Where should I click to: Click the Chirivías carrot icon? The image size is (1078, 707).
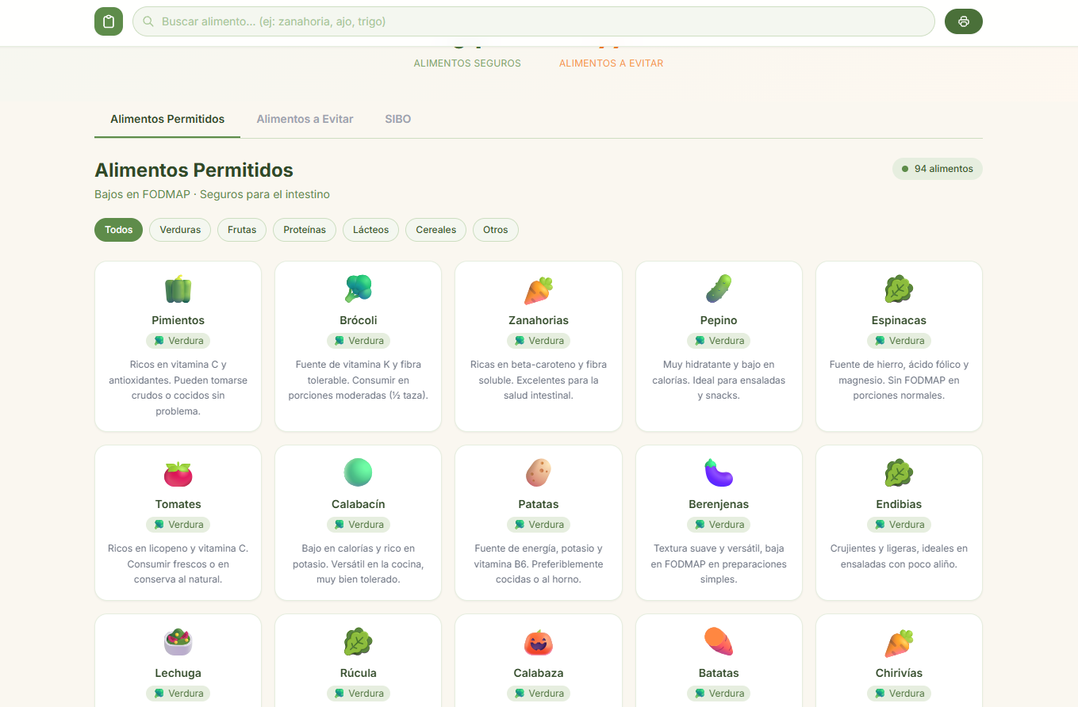(x=899, y=642)
